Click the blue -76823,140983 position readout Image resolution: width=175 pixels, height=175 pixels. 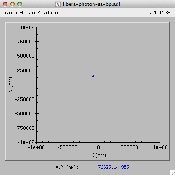point(112,167)
